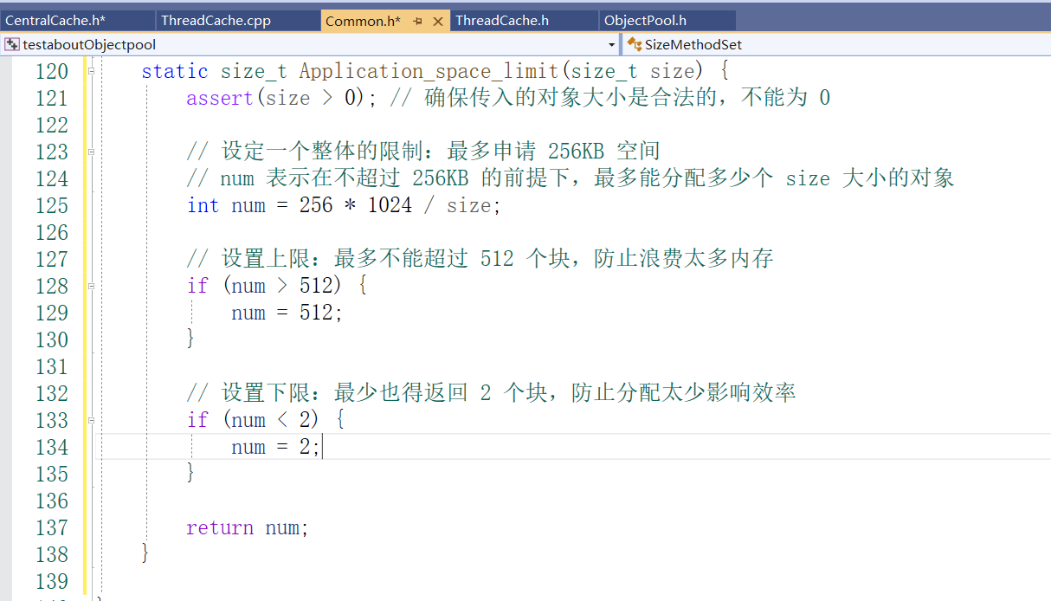Viewport: 1051px width, 601px height.
Task: Click the assert keyword on line 121
Action: tap(220, 98)
